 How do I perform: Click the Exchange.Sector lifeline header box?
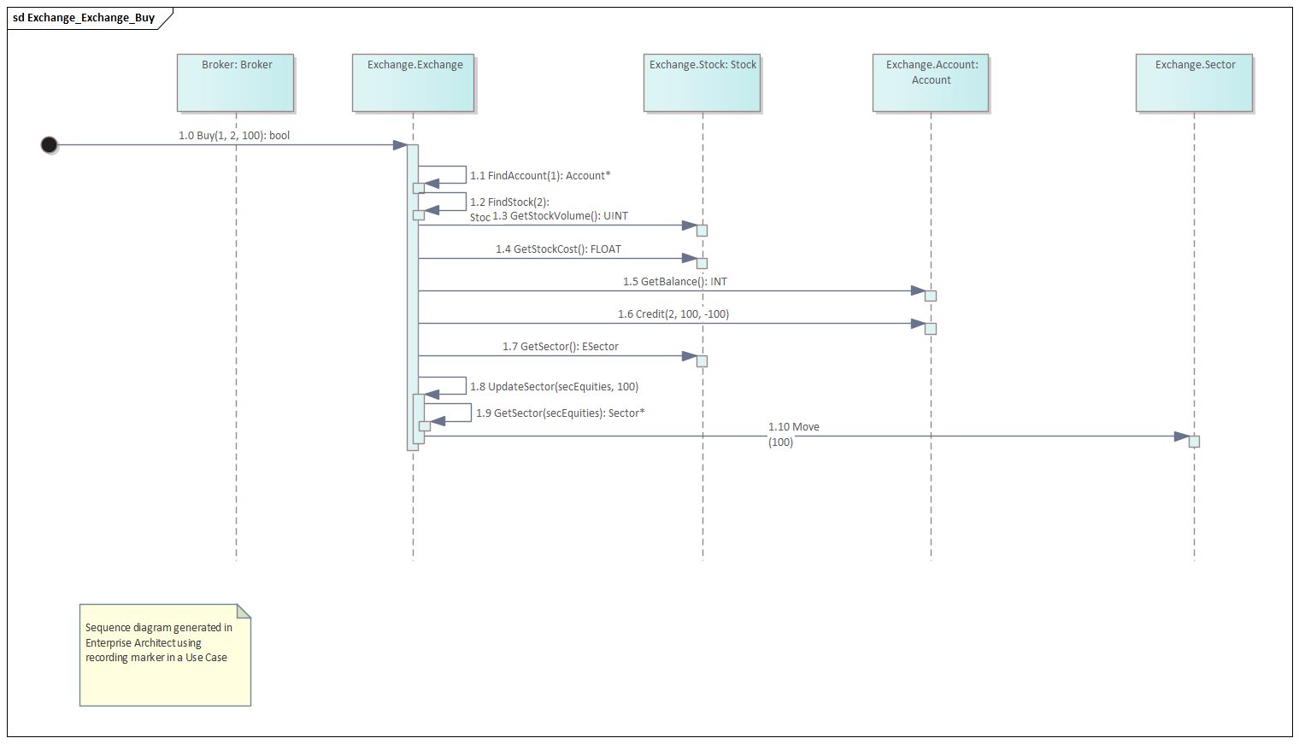pos(1194,83)
